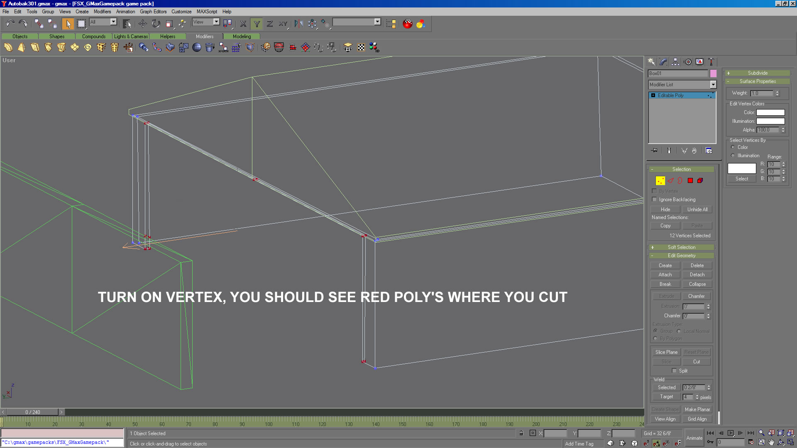Enable Ignore Backfacing checkbox
This screenshot has height=448, width=797.
coord(655,200)
